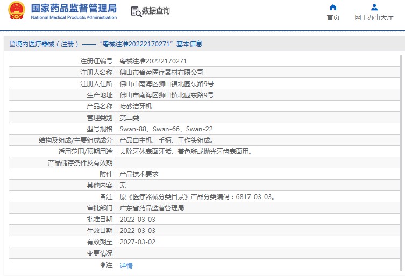Screen dimensions: 405x276
Task: Click the 适用范围/预期用途 label
Action: 85,152
